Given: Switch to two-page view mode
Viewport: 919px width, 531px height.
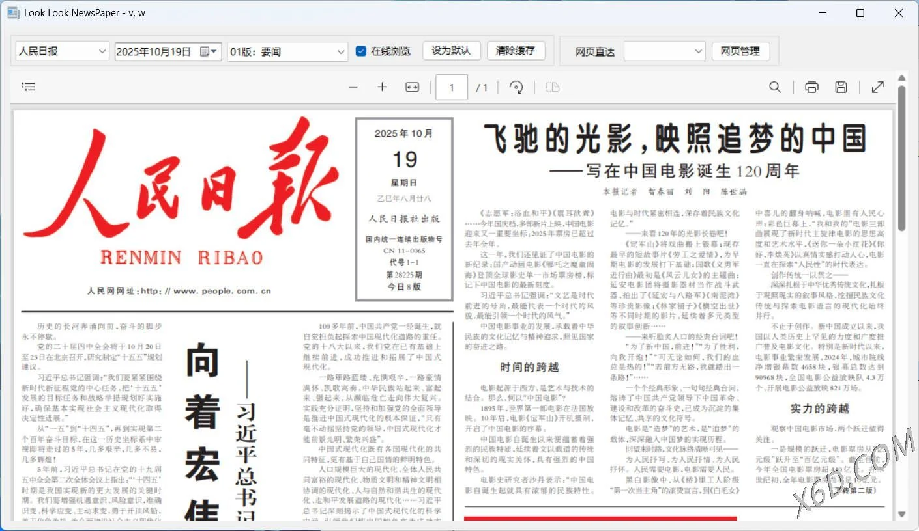Looking at the screenshot, I should 553,87.
